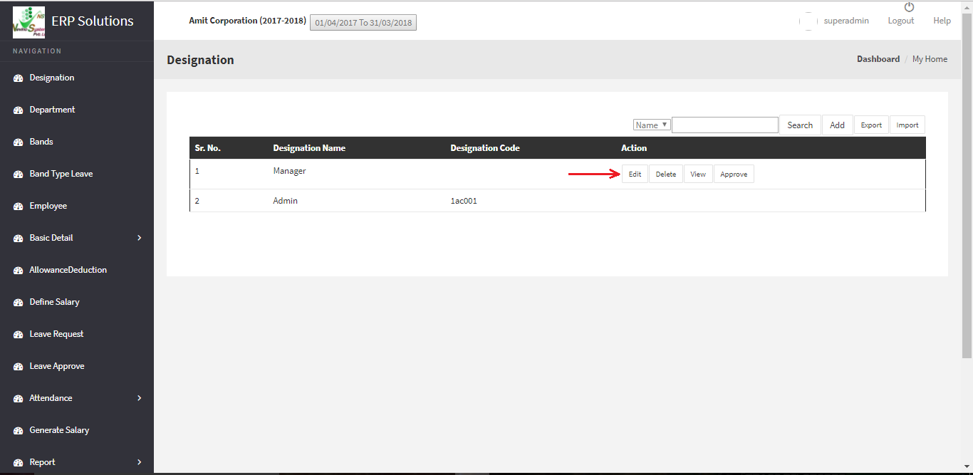Expand the Attendance submenu arrow
The width and height of the screenshot is (973, 475).
139,398
